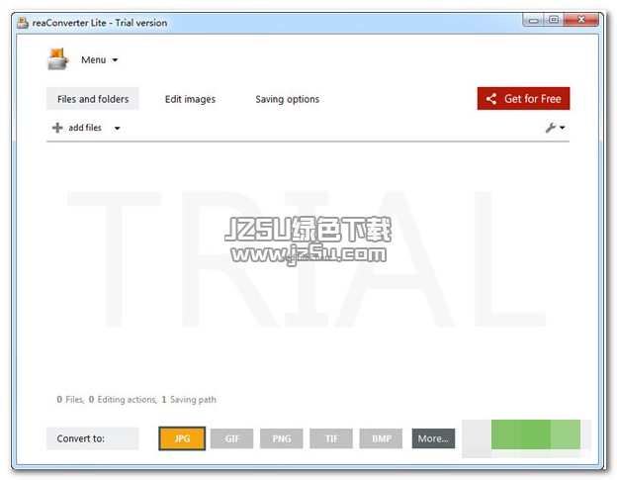Open the Edit images tab
This screenshot has height=480, width=617.
(x=190, y=99)
